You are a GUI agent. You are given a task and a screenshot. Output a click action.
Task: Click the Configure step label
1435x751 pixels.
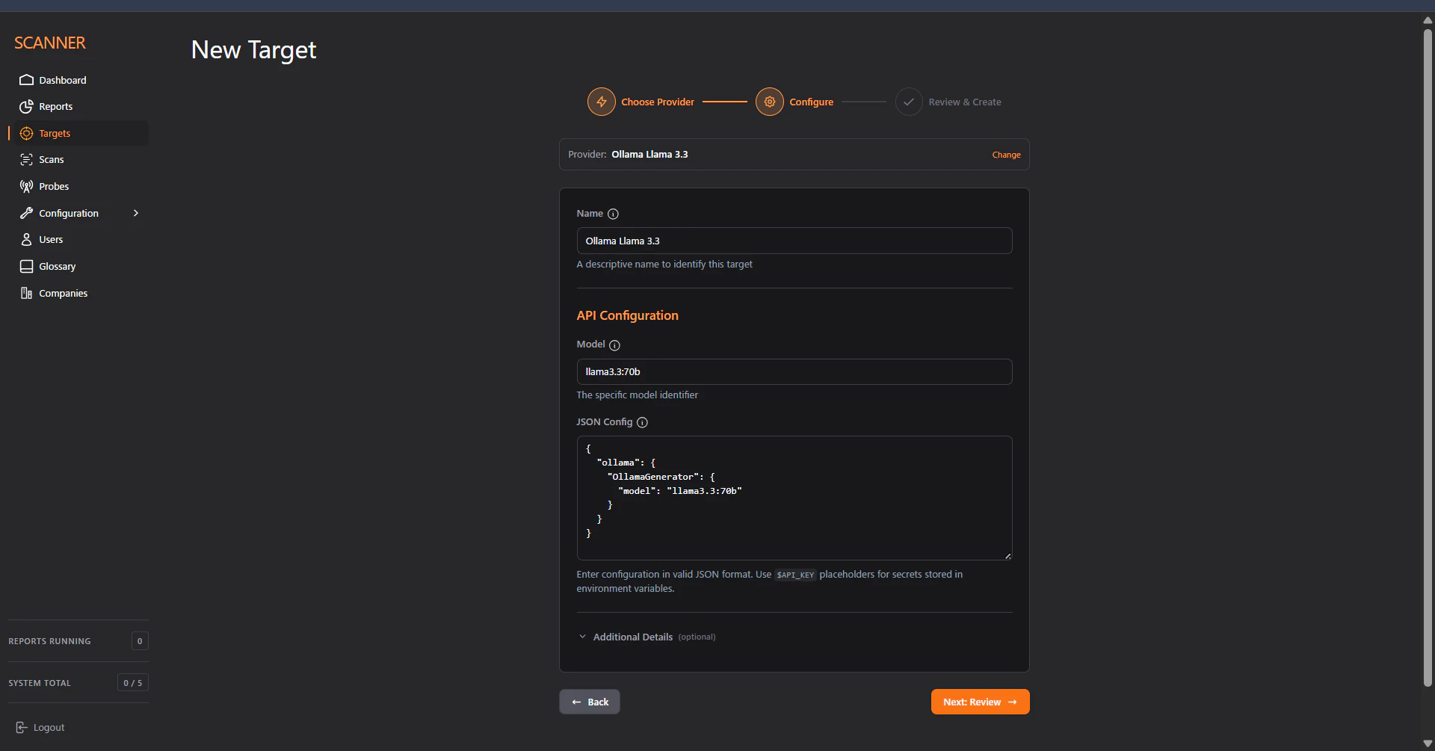point(811,102)
